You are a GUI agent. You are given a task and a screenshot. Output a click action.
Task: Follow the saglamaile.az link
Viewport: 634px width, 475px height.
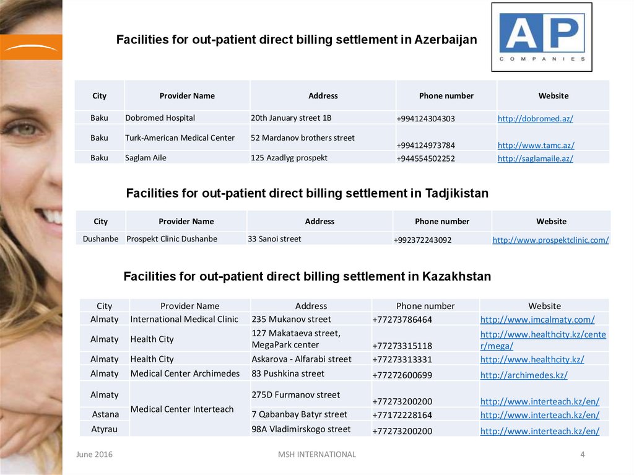coord(535,159)
